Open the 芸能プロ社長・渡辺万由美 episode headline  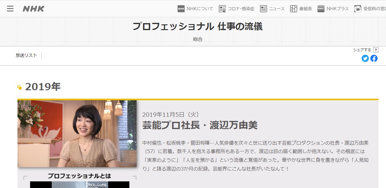200,125
